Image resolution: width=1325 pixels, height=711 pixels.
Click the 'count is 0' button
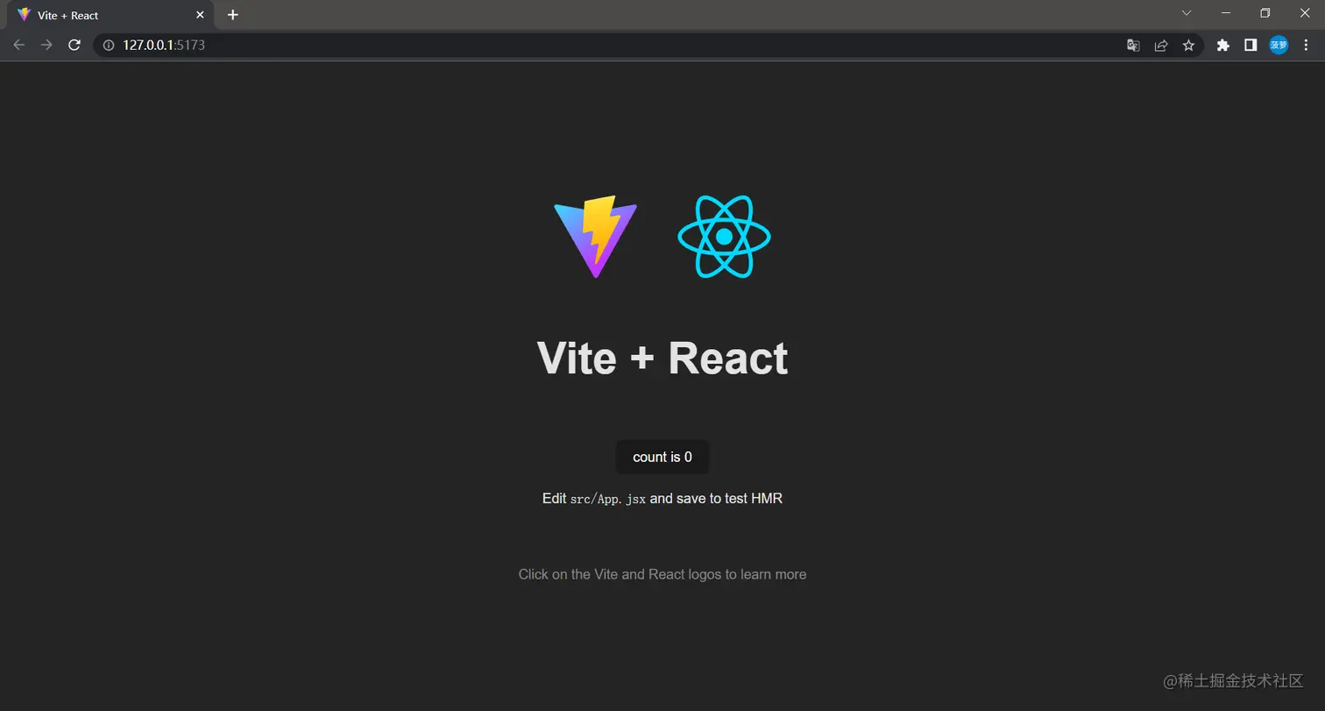pyautogui.click(x=662, y=457)
